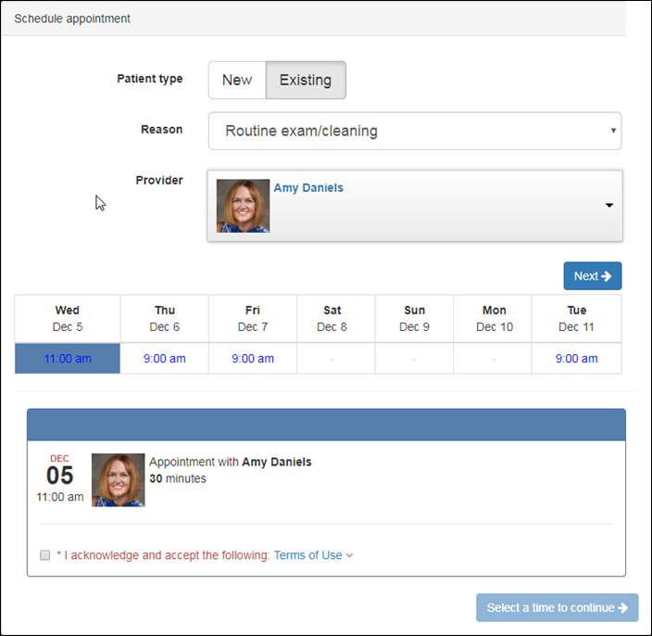Pick the 9:00 am slot on Tue Dec 11
The image size is (652, 636).
coord(576,359)
